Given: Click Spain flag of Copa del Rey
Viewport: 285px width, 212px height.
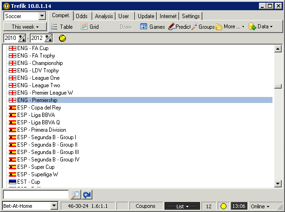Looking at the screenshot, I should (13, 108).
